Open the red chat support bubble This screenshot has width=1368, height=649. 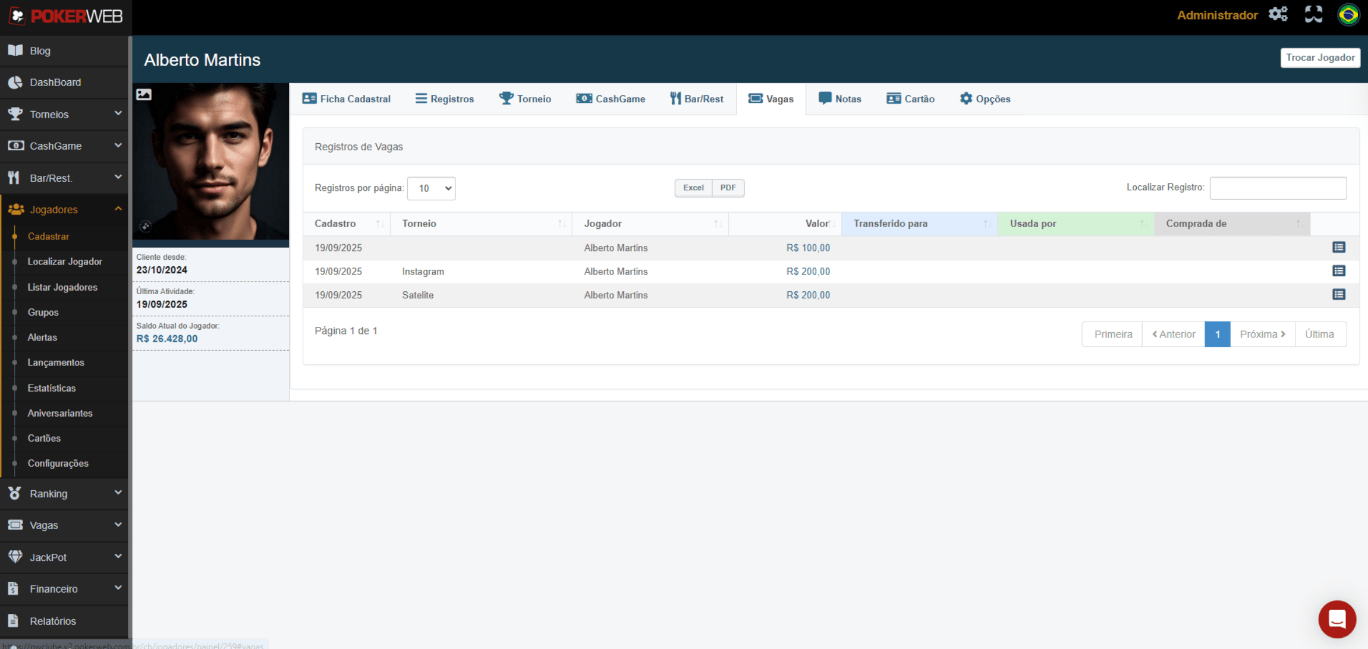tap(1336, 619)
